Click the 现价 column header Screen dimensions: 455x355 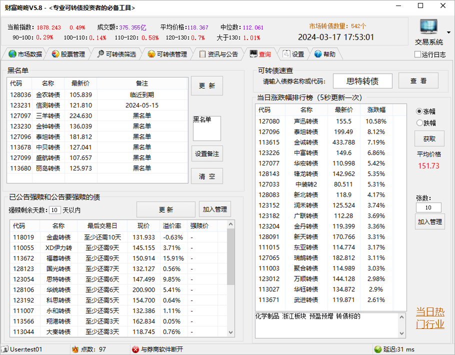pos(143,226)
